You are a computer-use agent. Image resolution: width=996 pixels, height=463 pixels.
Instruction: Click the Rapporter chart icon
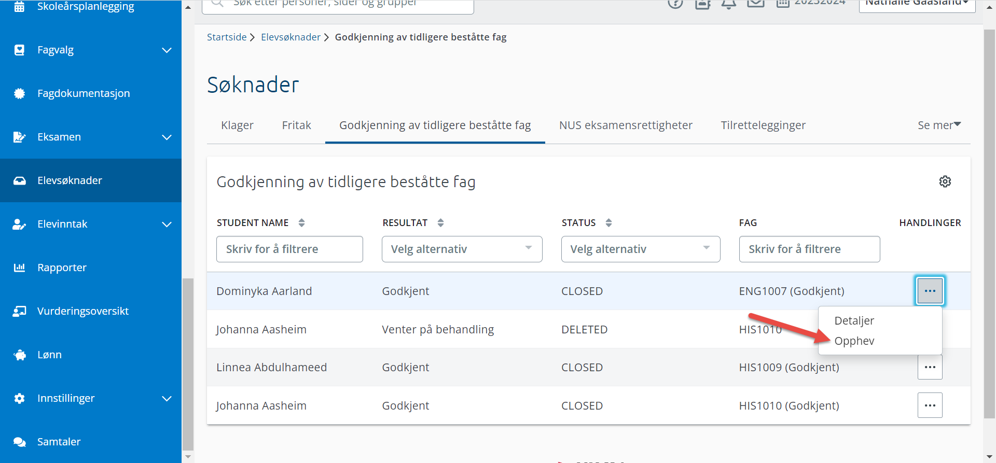coord(19,268)
